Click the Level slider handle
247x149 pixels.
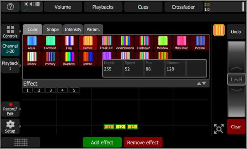[x=236, y=79]
